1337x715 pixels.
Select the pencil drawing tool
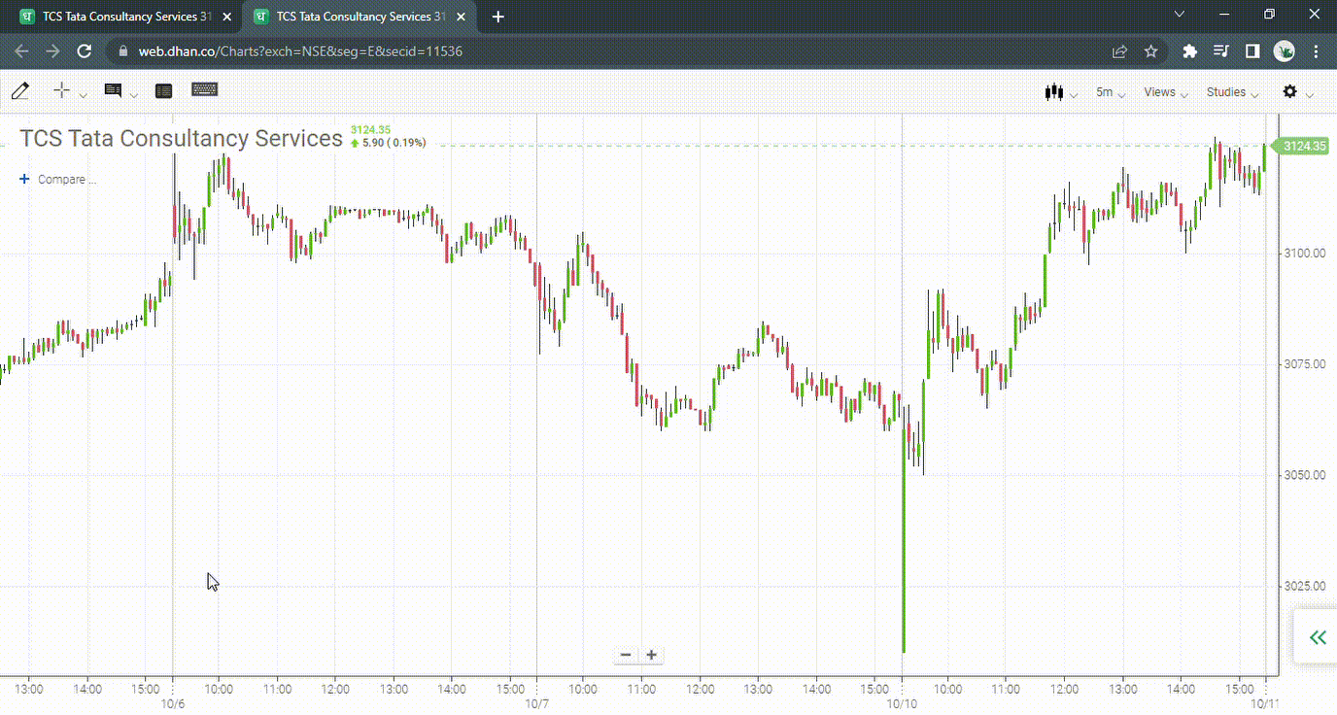(20, 91)
